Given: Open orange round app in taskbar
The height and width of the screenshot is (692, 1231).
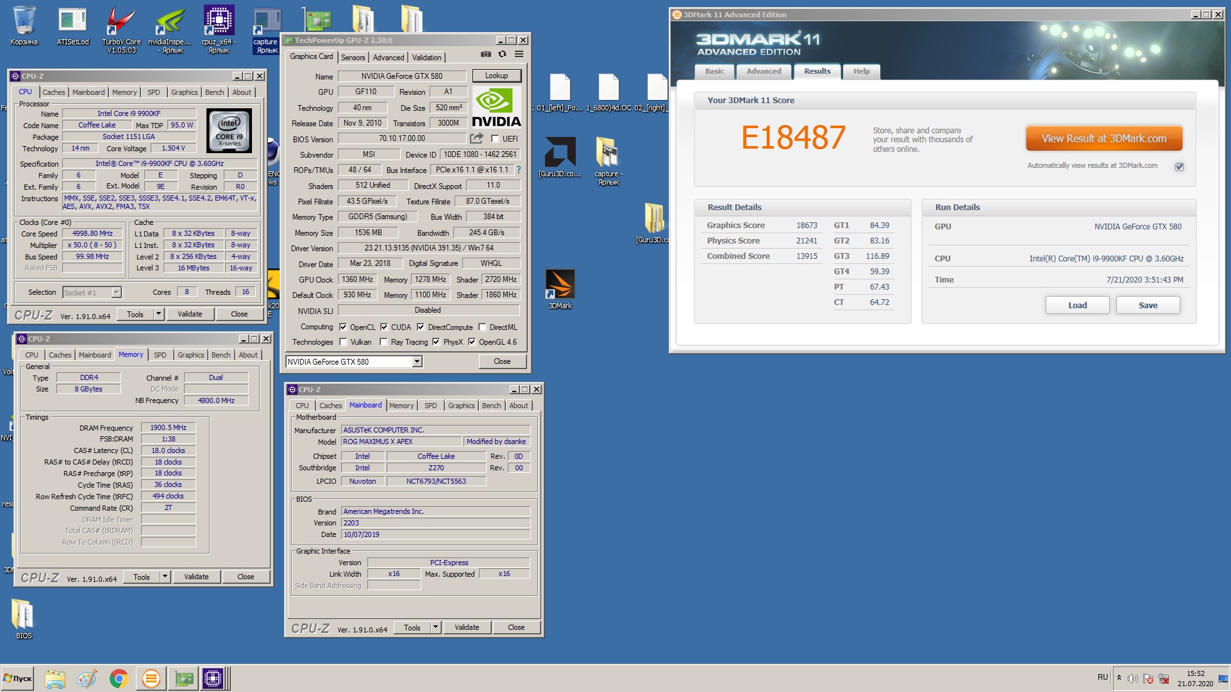Looking at the screenshot, I should point(151,678).
